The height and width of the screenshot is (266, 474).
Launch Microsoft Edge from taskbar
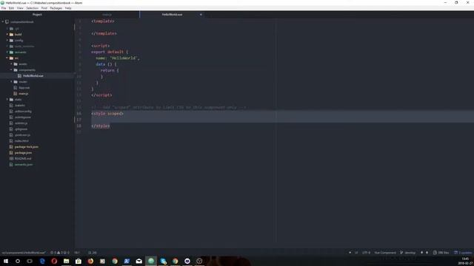42,261
